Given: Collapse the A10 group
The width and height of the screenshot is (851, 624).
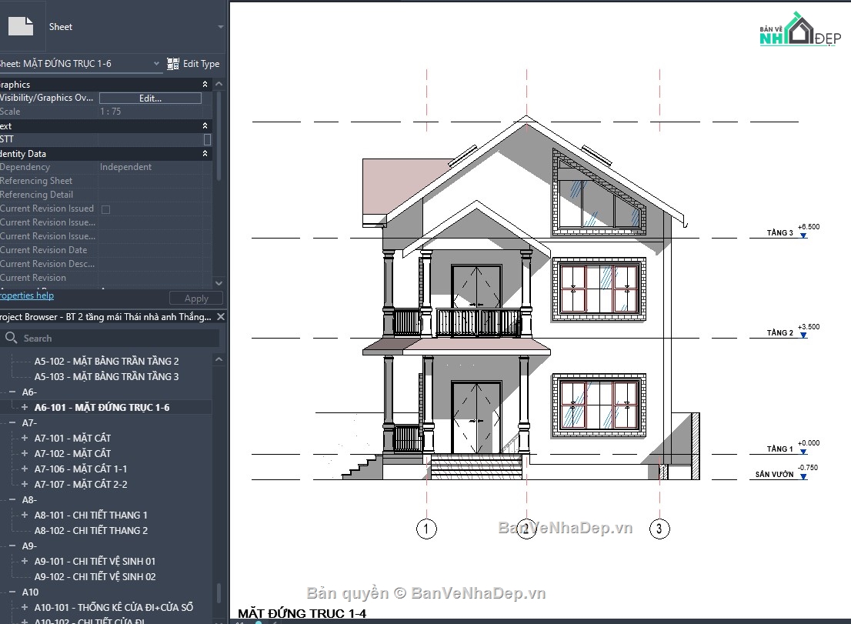Looking at the screenshot, I should pos(12,592).
